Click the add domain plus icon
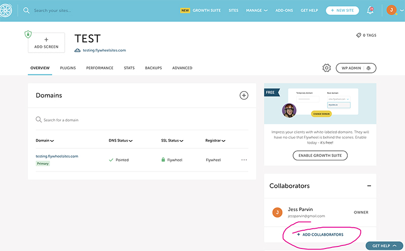Image resolution: width=405 pixels, height=251 pixels. tap(244, 95)
